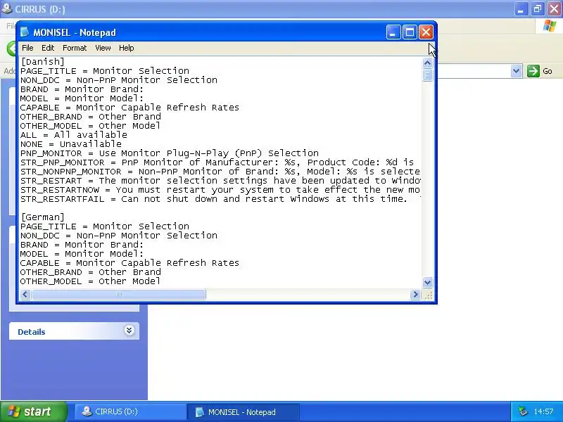Click the system tray safely remove hardware icon

coord(523,411)
